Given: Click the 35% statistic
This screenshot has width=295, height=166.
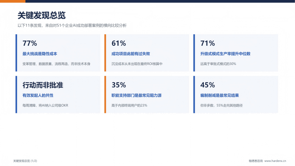Looking at the screenshot, I should (x=119, y=85).
